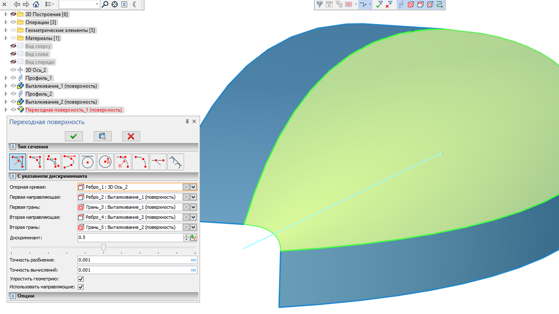
Task: Select the tangent circle section type icon
Action: [88, 162]
